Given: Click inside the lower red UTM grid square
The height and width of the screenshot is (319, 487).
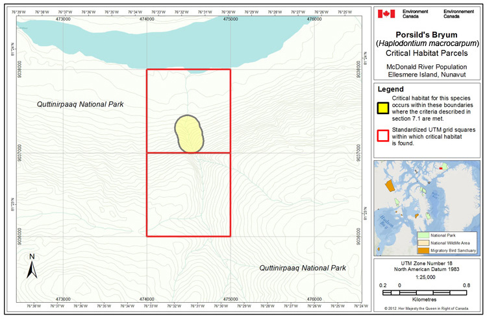Looking at the screenshot, I should pos(188,195).
